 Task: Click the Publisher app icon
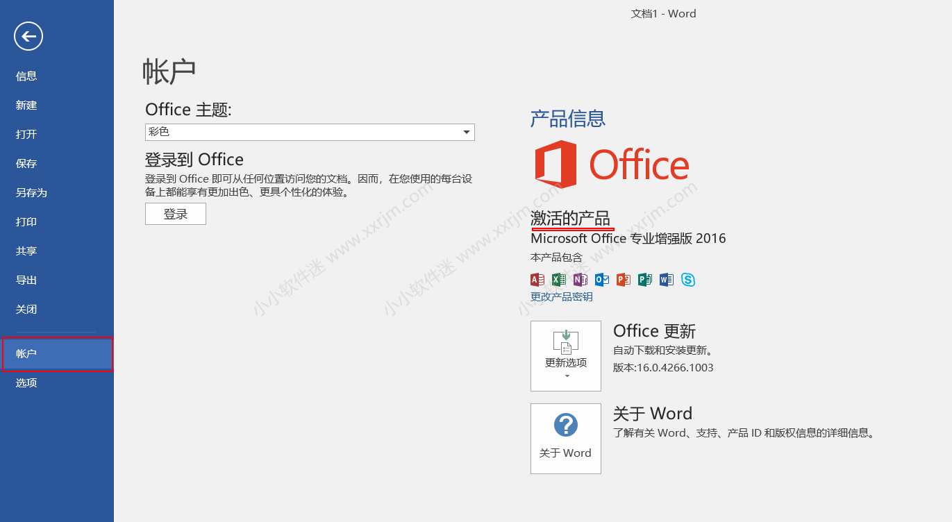click(x=645, y=280)
